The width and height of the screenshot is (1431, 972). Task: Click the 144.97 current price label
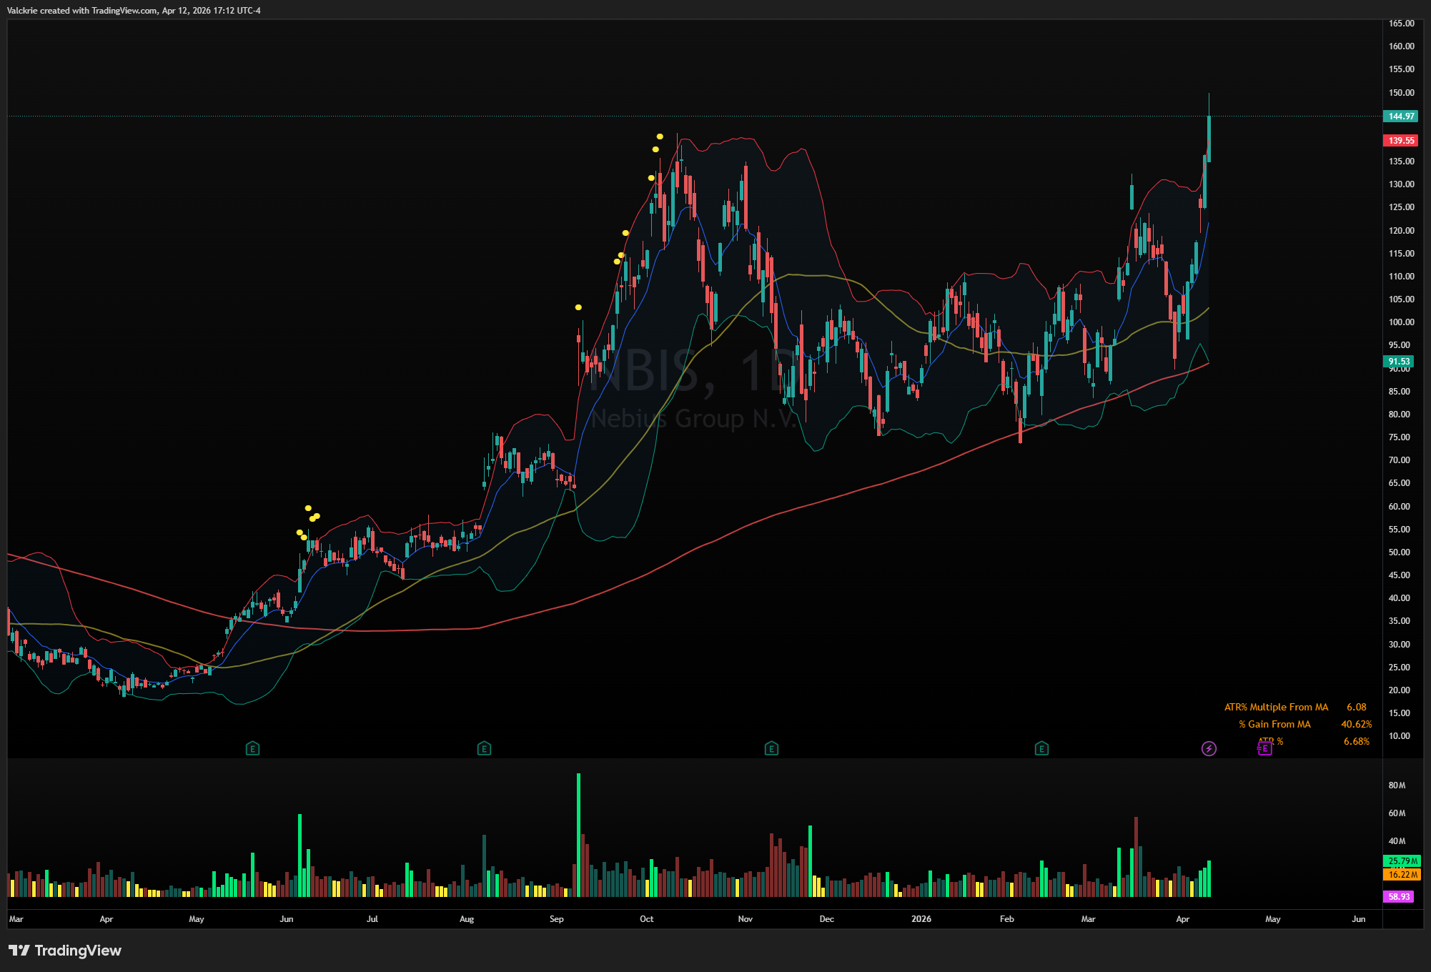1401,116
